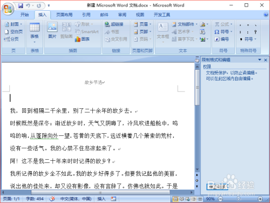The width and height of the screenshot is (270, 203).
Task: Open Select Browse Object button
Action: click(197, 180)
